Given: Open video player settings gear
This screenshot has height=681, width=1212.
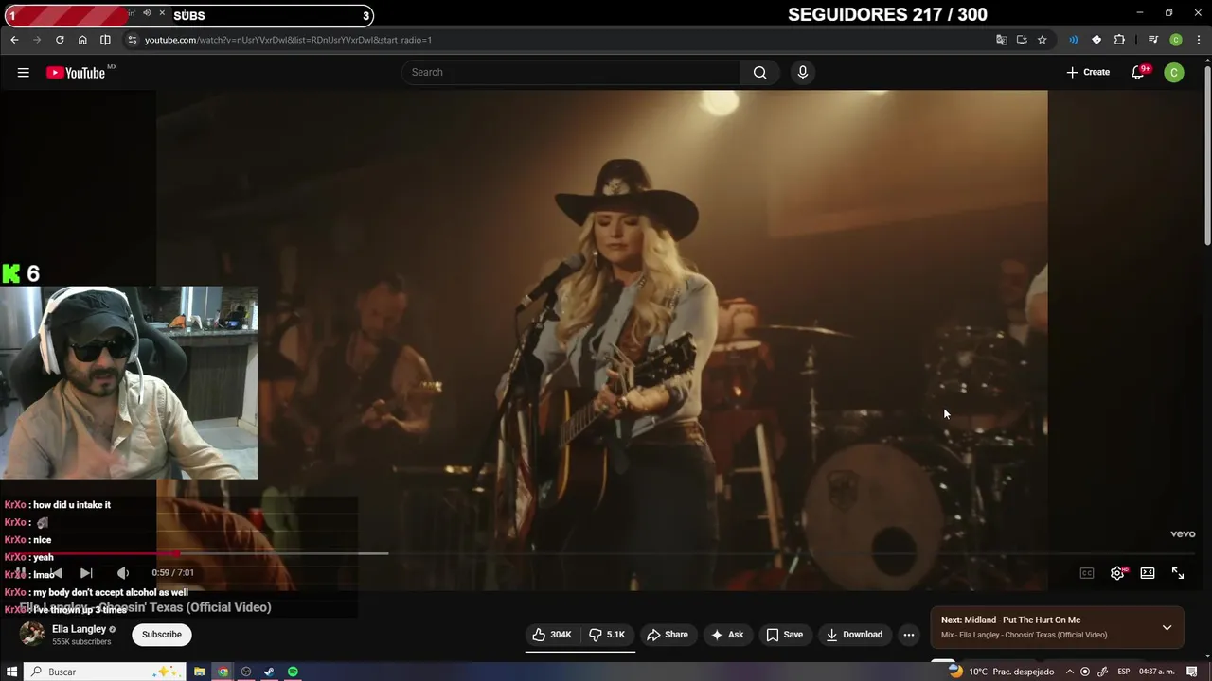Looking at the screenshot, I should coord(1117,573).
